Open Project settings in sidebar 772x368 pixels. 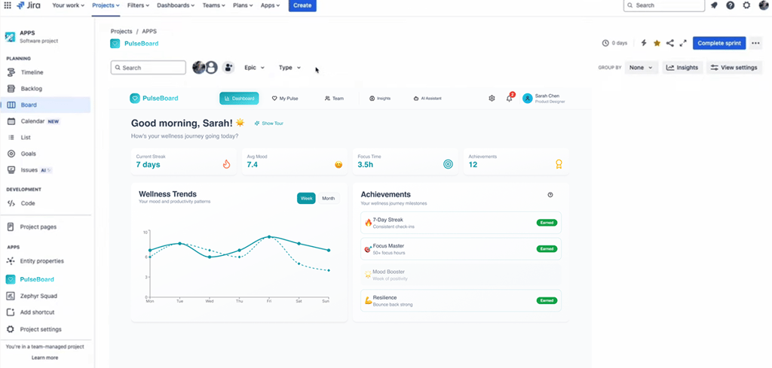(x=45, y=329)
